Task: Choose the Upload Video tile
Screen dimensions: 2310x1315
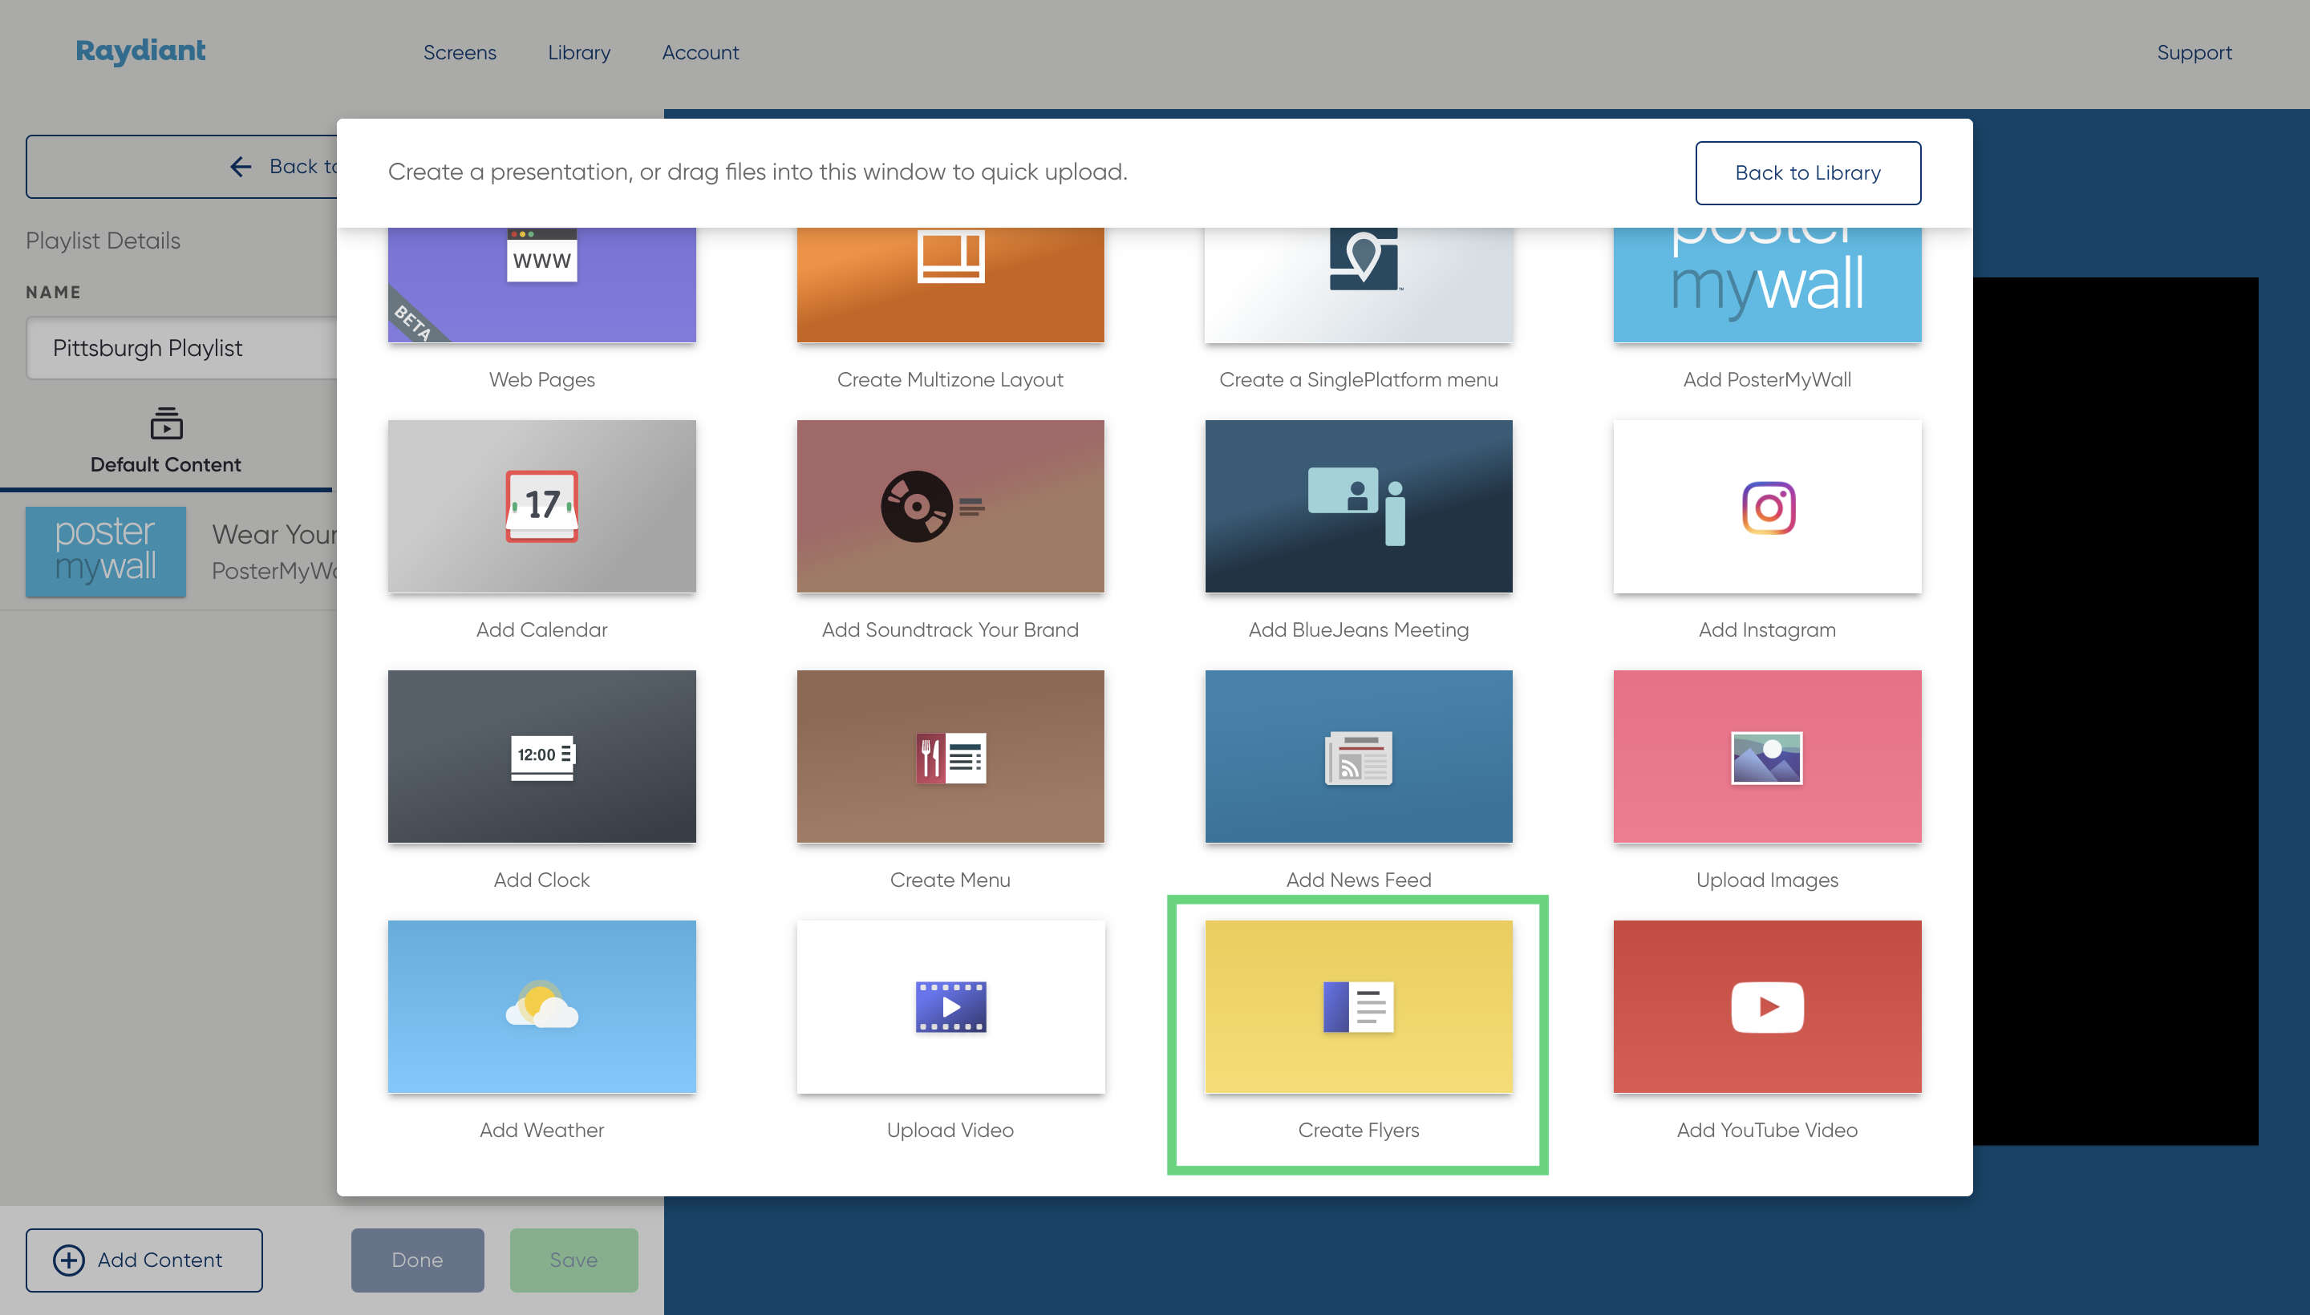Action: click(x=950, y=1006)
